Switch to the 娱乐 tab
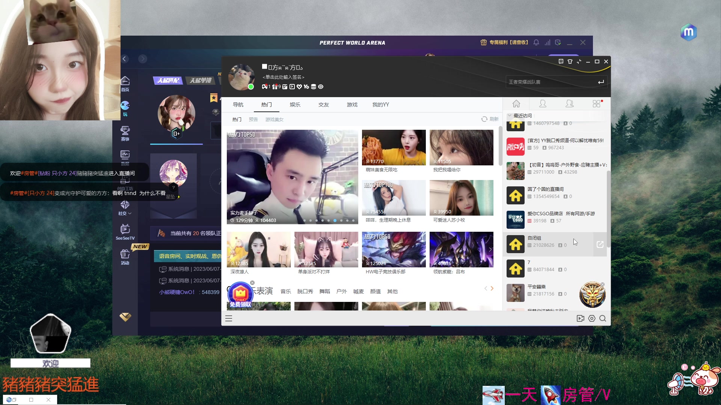 click(x=295, y=105)
